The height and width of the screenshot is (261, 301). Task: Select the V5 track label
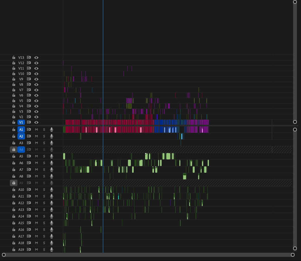click(x=21, y=101)
